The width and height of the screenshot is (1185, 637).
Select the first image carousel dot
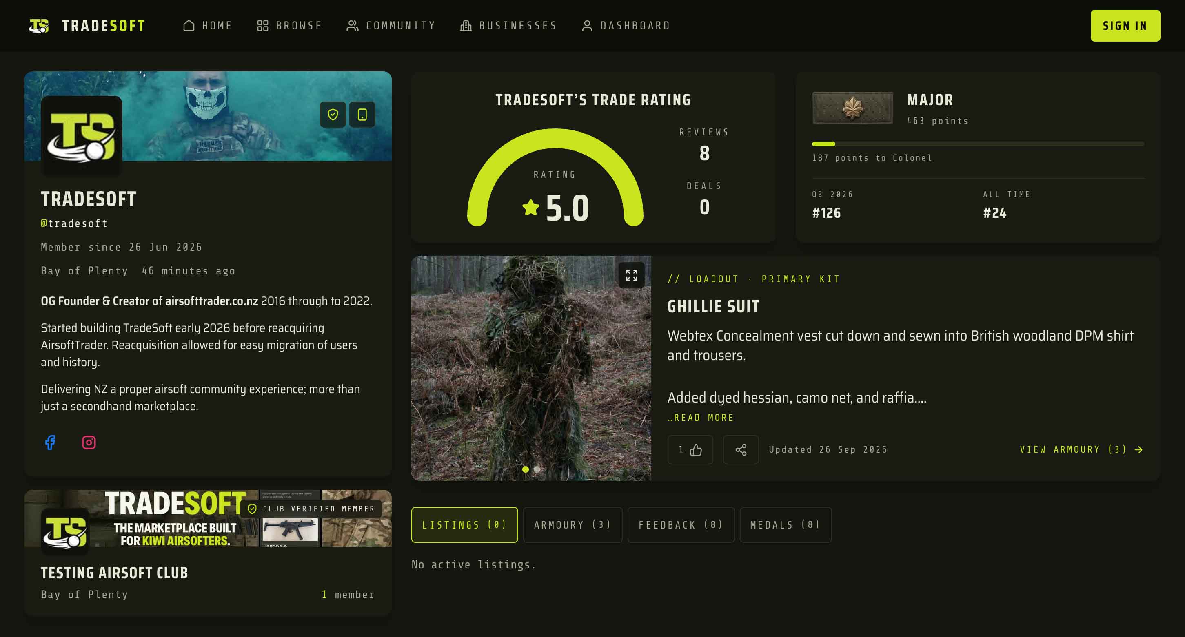[525, 469]
